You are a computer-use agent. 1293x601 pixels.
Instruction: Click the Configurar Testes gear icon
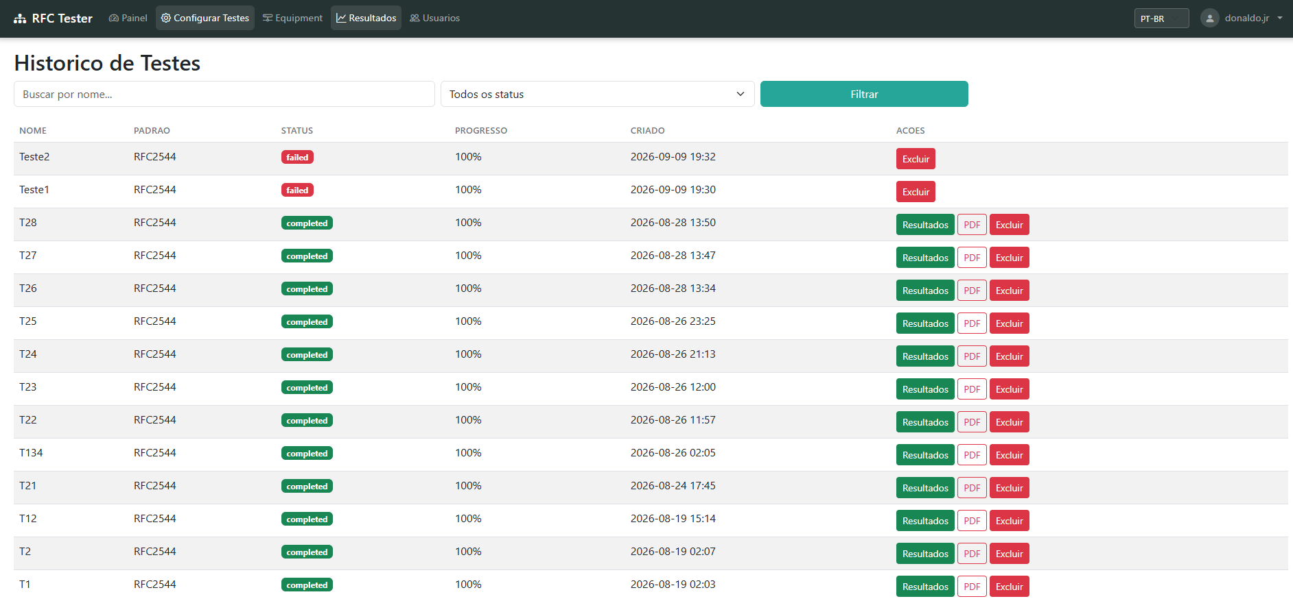[x=166, y=18]
